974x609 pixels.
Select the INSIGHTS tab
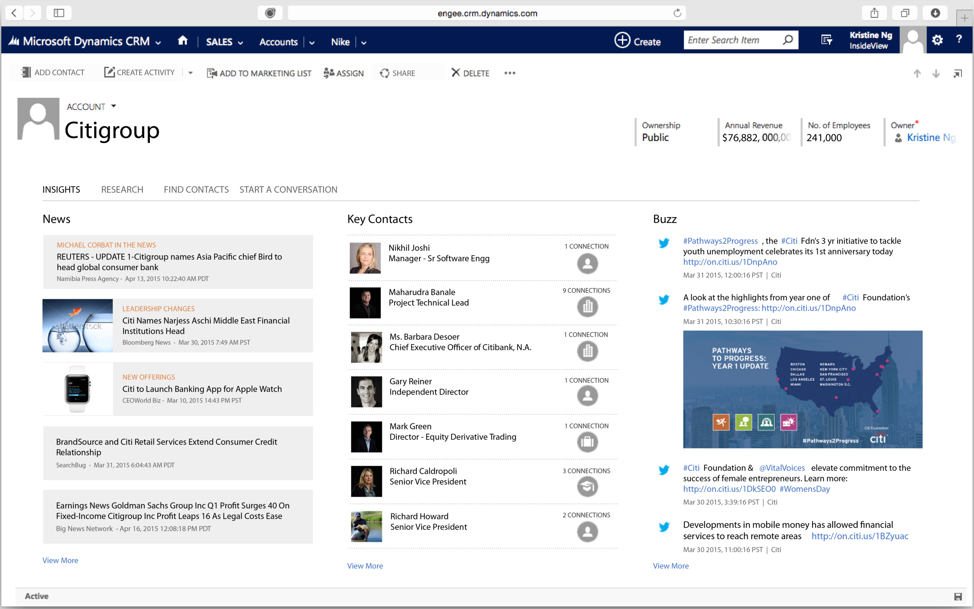[61, 190]
